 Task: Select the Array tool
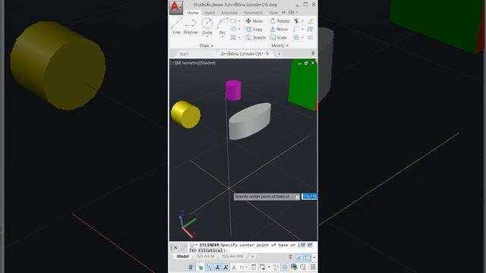297,37
